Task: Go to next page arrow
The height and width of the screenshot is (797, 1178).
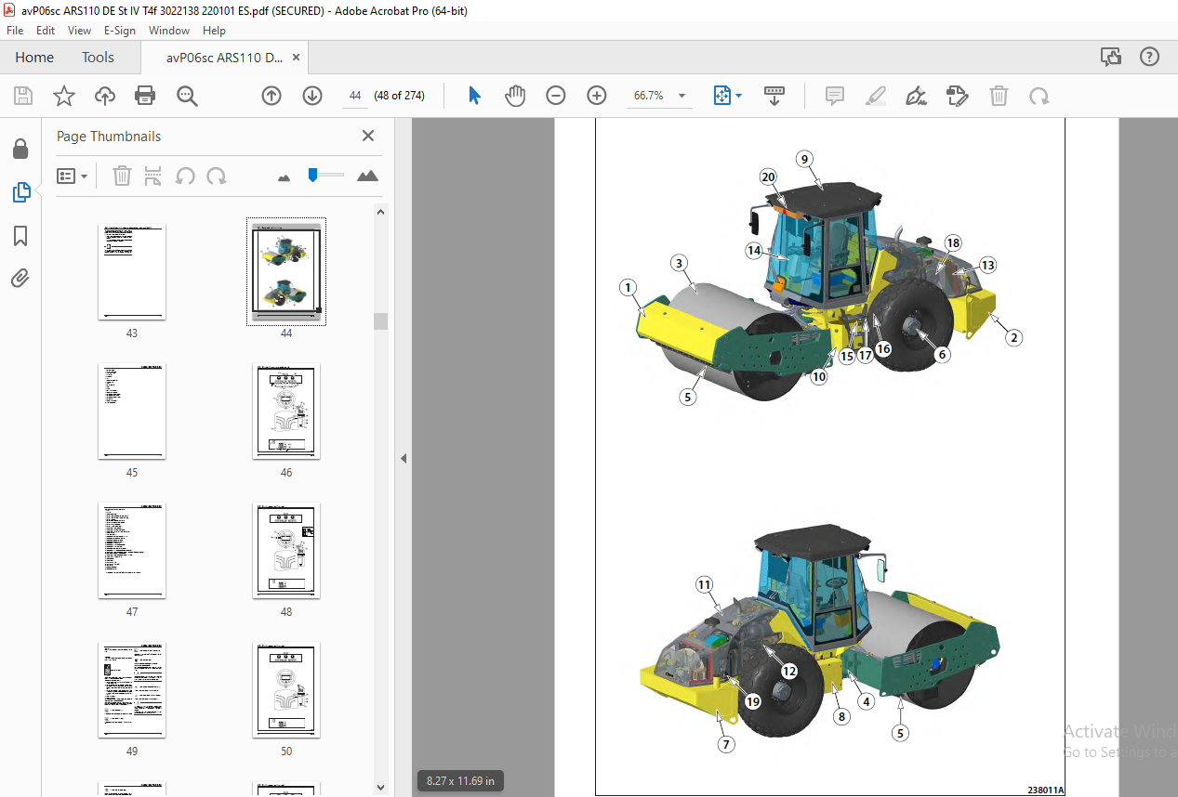Action: [312, 96]
